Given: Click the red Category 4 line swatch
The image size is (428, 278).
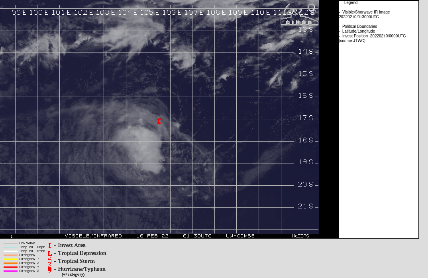Looking at the screenshot, I should click(x=11, y=267).
